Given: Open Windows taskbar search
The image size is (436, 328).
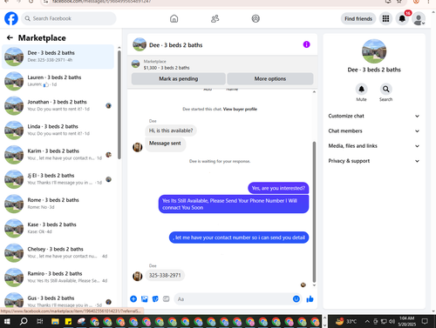Looking at the screenshot, I should click(x=24, y=321).
